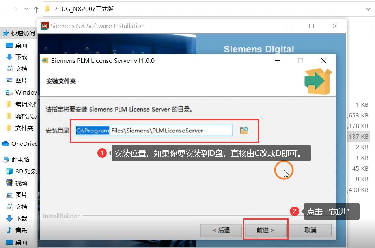Click the Explorer forward navigation arrow
Image resolution: width=375 pixels, height=248 pixels.
point(15,9)
